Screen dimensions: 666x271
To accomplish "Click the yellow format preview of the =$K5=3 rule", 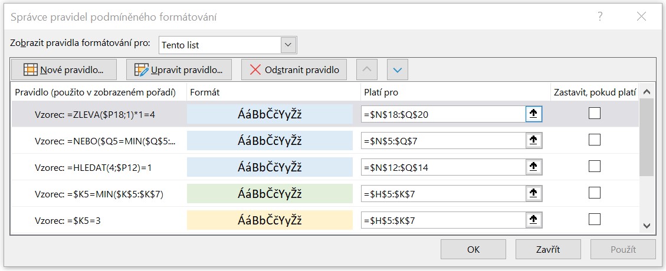I will [270, 220].
